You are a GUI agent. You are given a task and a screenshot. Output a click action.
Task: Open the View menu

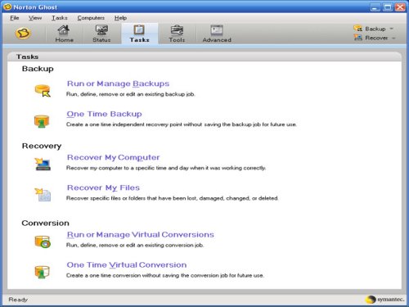tap(35, 18)
